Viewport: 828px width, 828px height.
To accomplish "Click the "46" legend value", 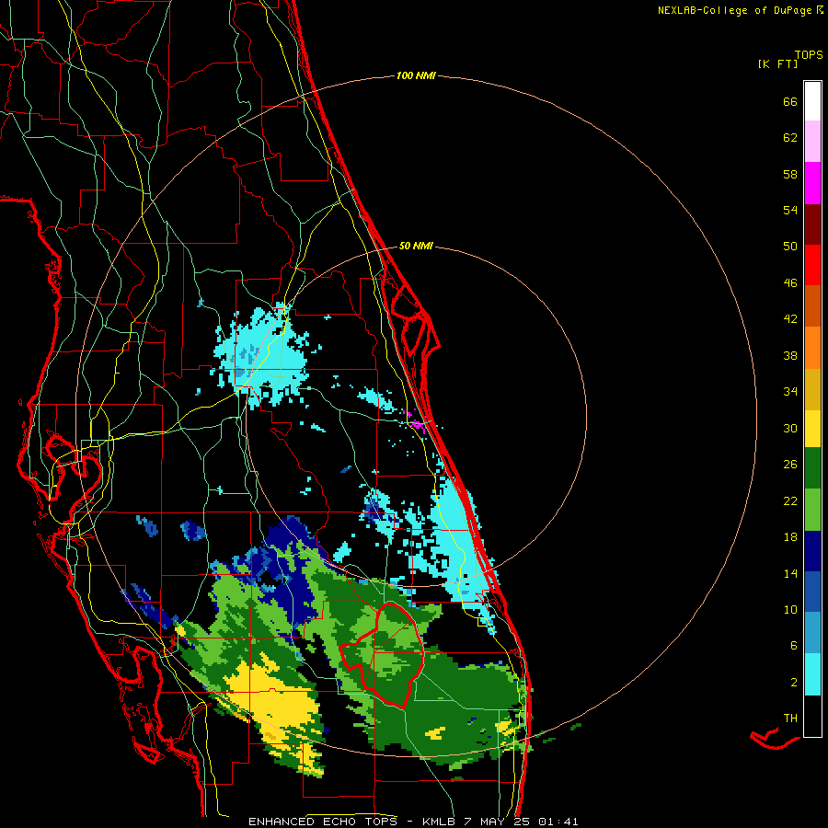I will point(790,283).
